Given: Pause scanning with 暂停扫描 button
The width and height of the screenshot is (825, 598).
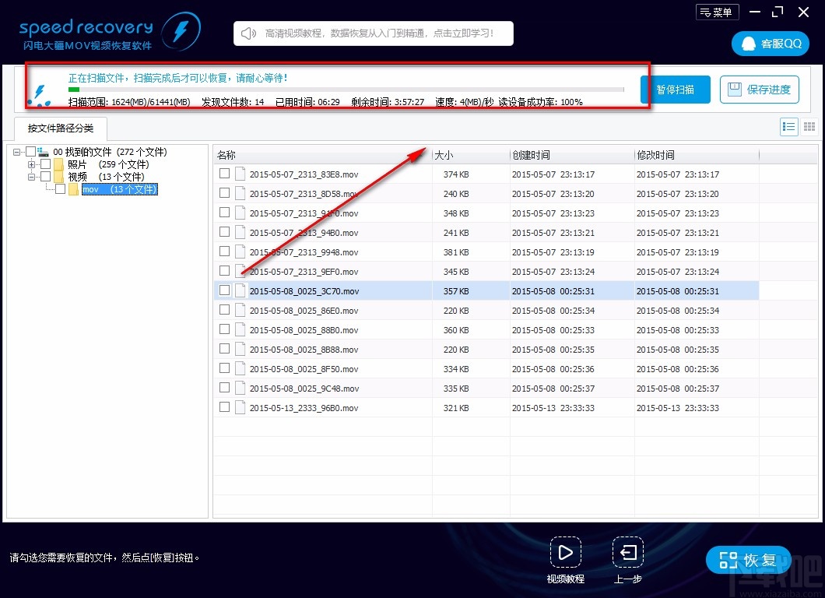Looking at the screenshot, I should pyautogui.click(x=675, y=90).
